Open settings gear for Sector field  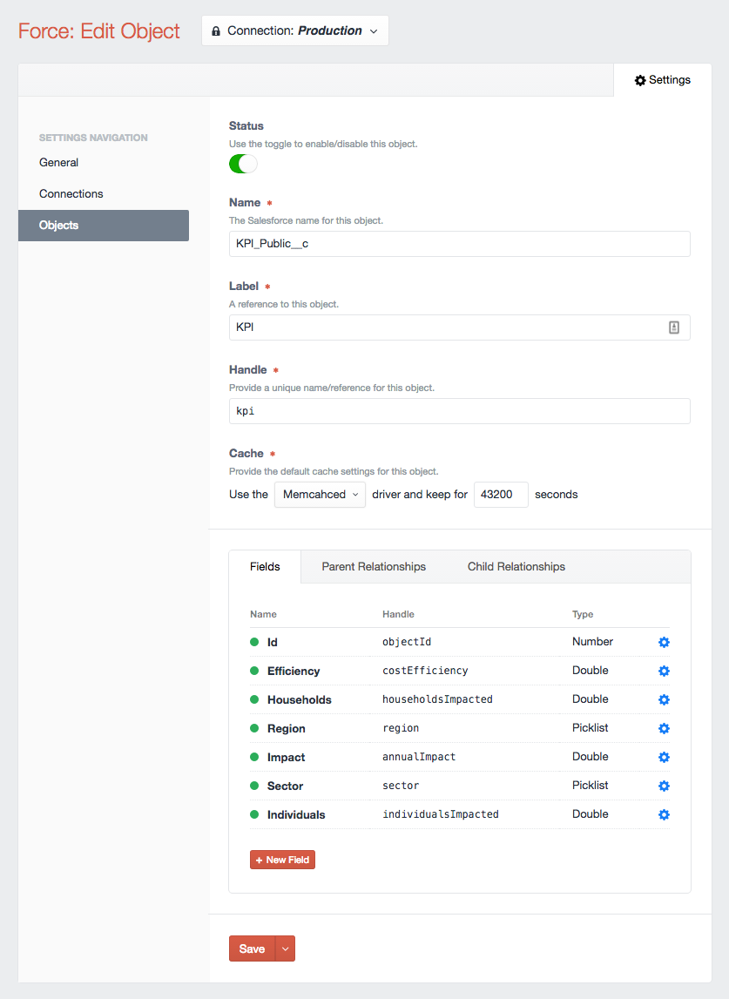tap(664, 786)
